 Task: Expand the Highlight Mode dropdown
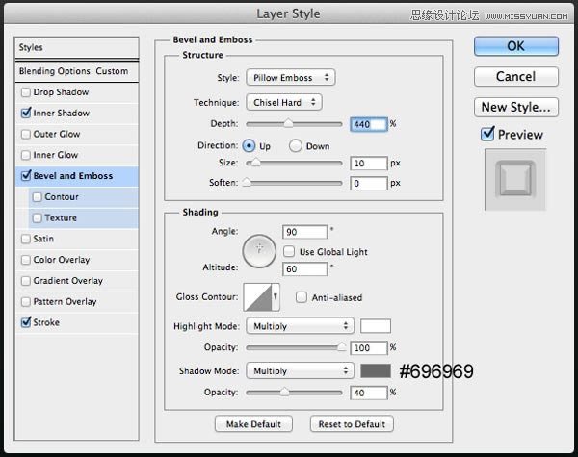tap(300, 326)
